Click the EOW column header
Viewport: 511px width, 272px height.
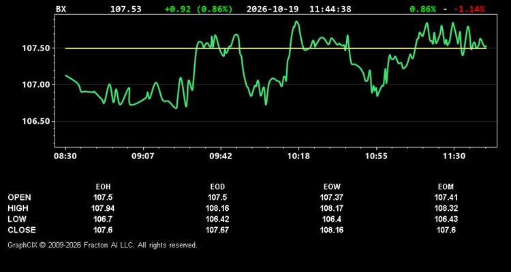point(332,187)
